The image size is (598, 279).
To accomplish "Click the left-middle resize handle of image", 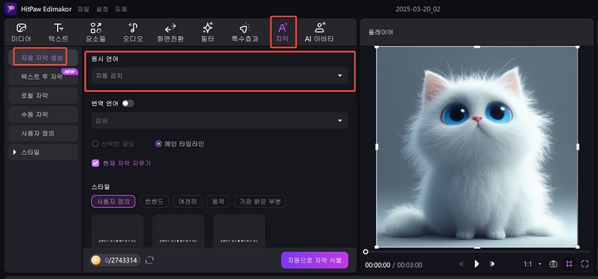I will tap(377, 147).
